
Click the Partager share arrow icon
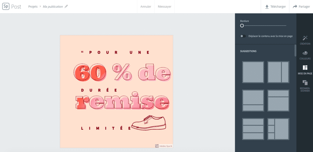coord(295,6)
